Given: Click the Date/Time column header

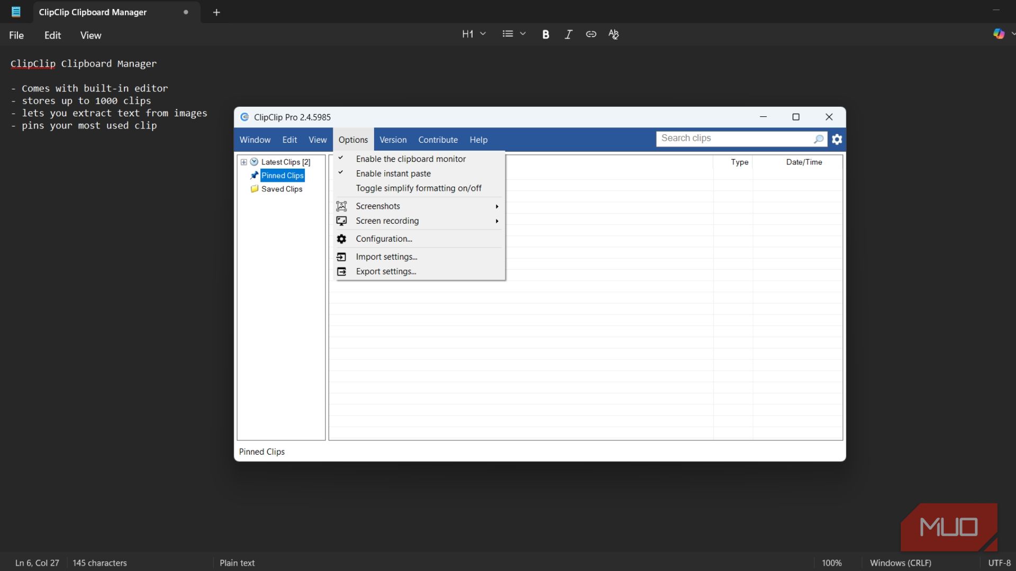Looking at the screenshot, I should 797,162.
